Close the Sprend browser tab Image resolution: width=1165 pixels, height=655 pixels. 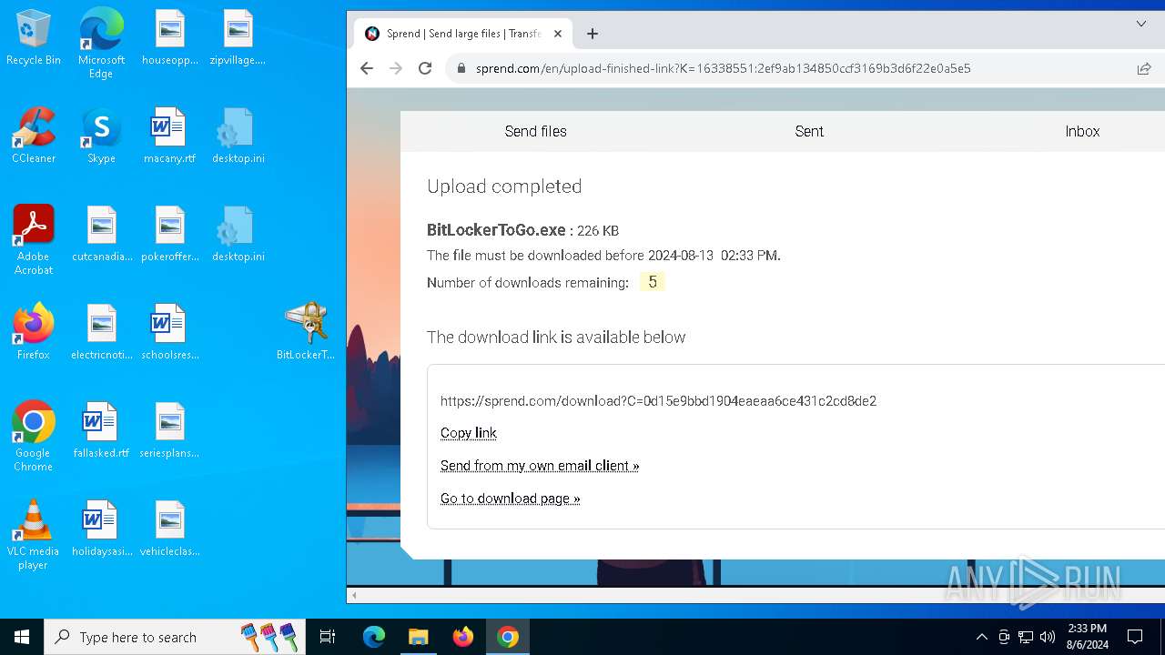[x=558, y=34]
